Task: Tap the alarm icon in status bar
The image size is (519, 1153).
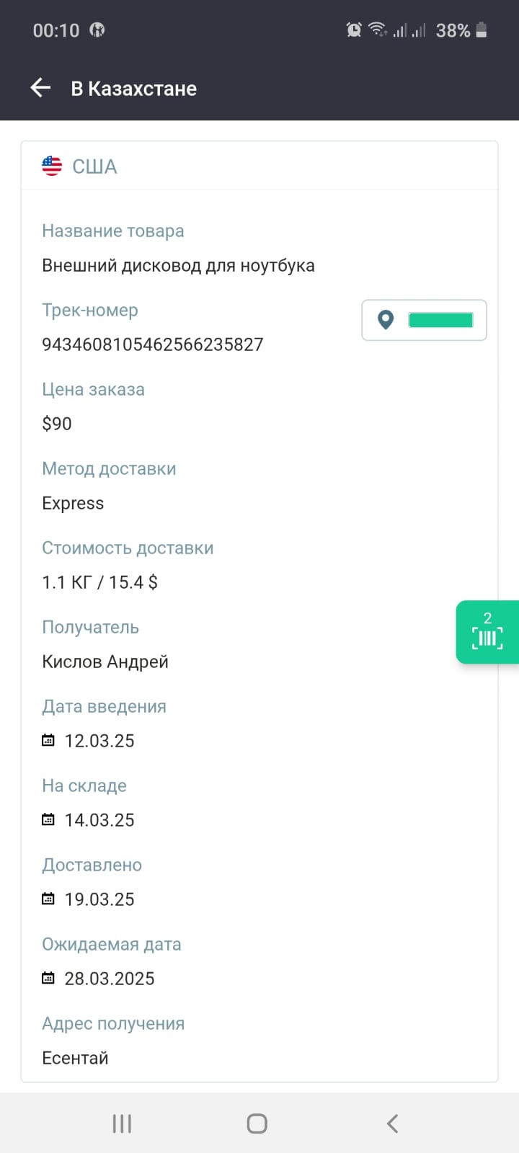Action: coord(354,30)
